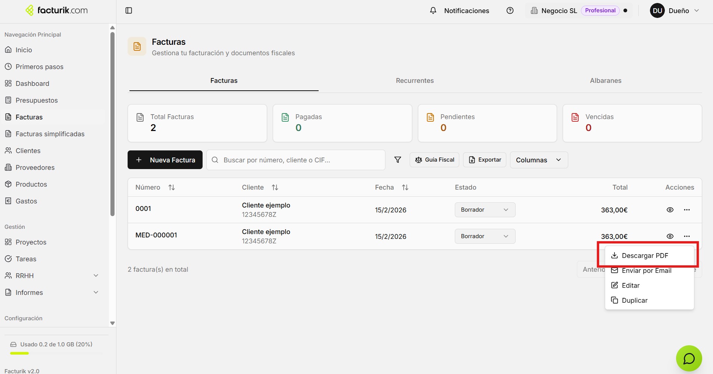Open the Notificaciones bell icon

point(433,10)
